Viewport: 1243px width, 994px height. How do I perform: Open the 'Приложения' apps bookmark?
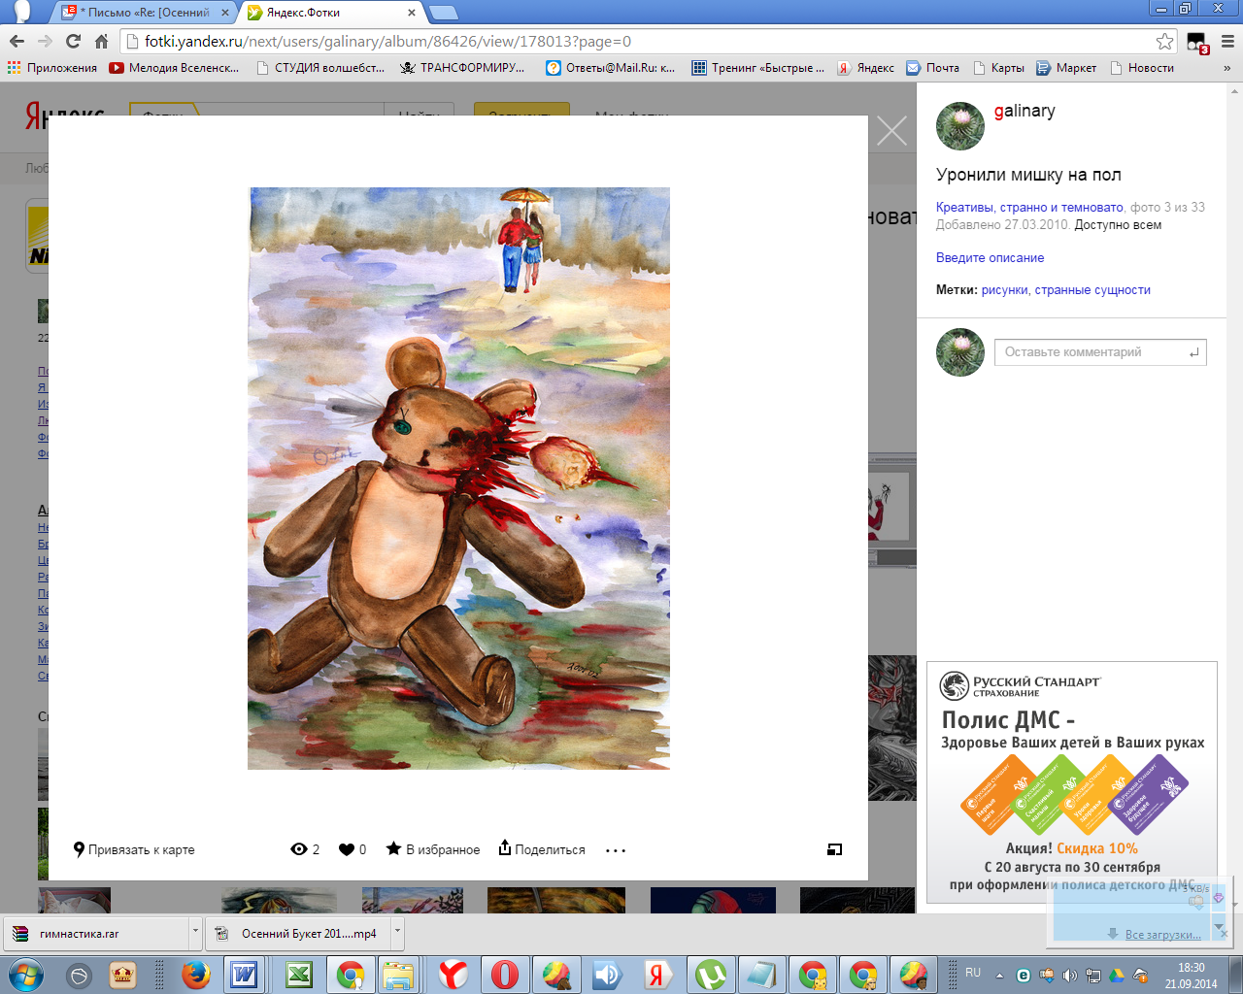coord(52,68)
